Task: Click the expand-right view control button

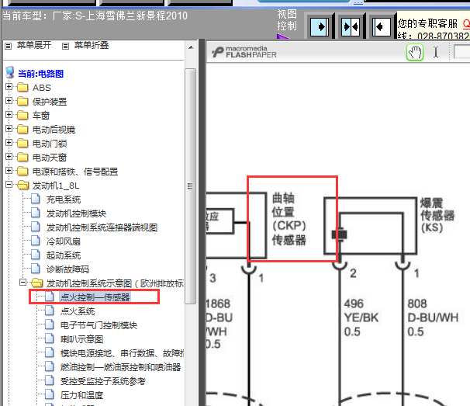Action: (x=320, y=26)
